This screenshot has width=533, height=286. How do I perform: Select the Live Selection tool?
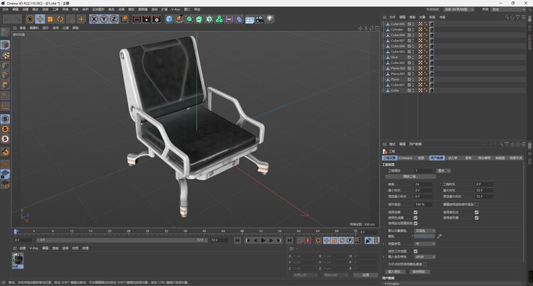point(30,19)
